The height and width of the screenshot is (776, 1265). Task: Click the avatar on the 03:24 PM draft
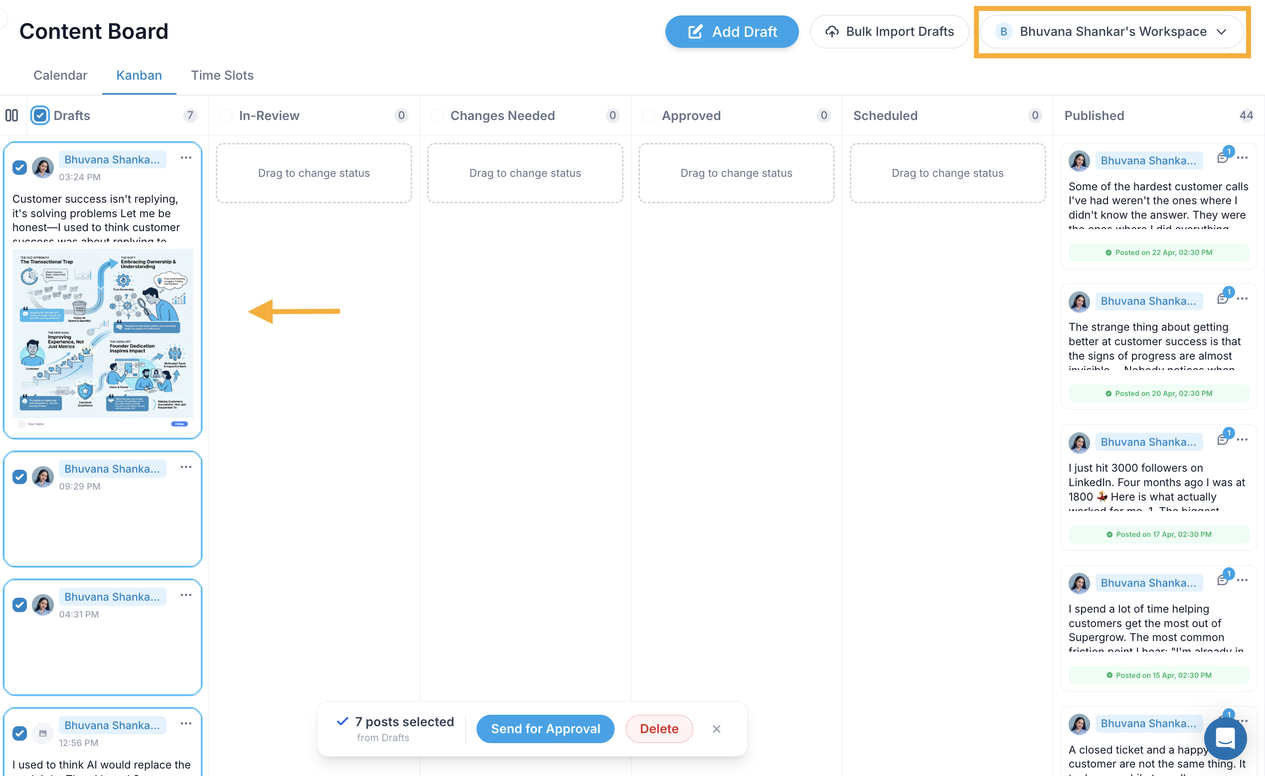[x=43, y=167]
